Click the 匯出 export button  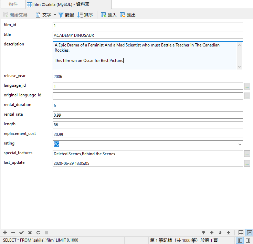click(128, 15)
